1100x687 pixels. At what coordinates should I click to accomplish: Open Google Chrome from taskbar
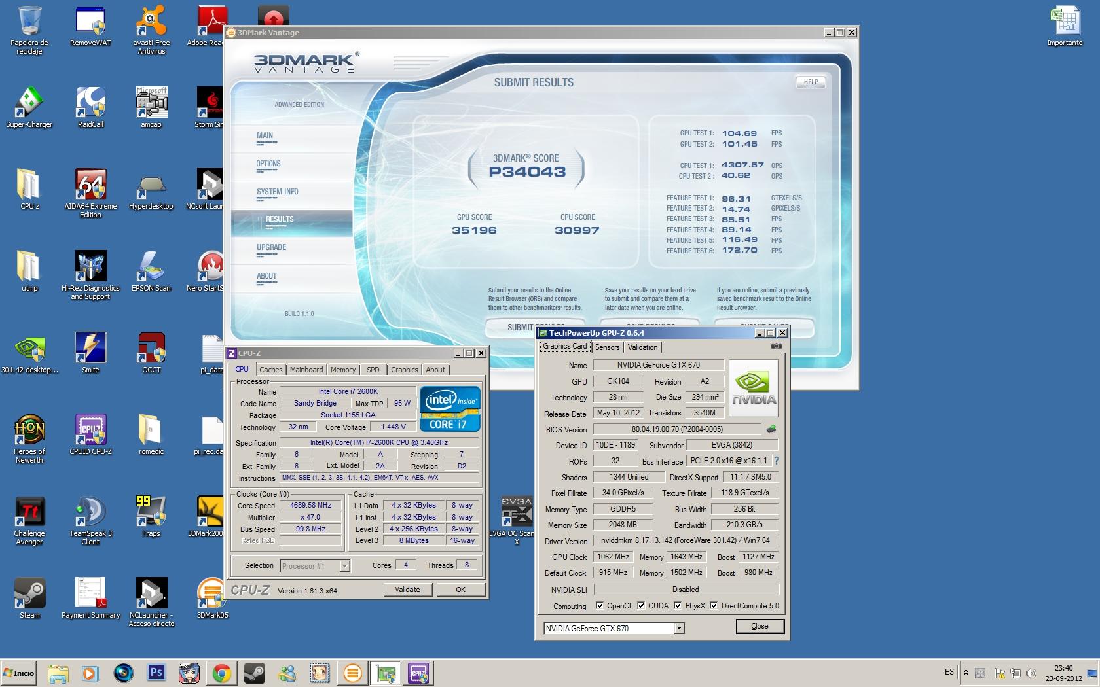click(222, 673)
